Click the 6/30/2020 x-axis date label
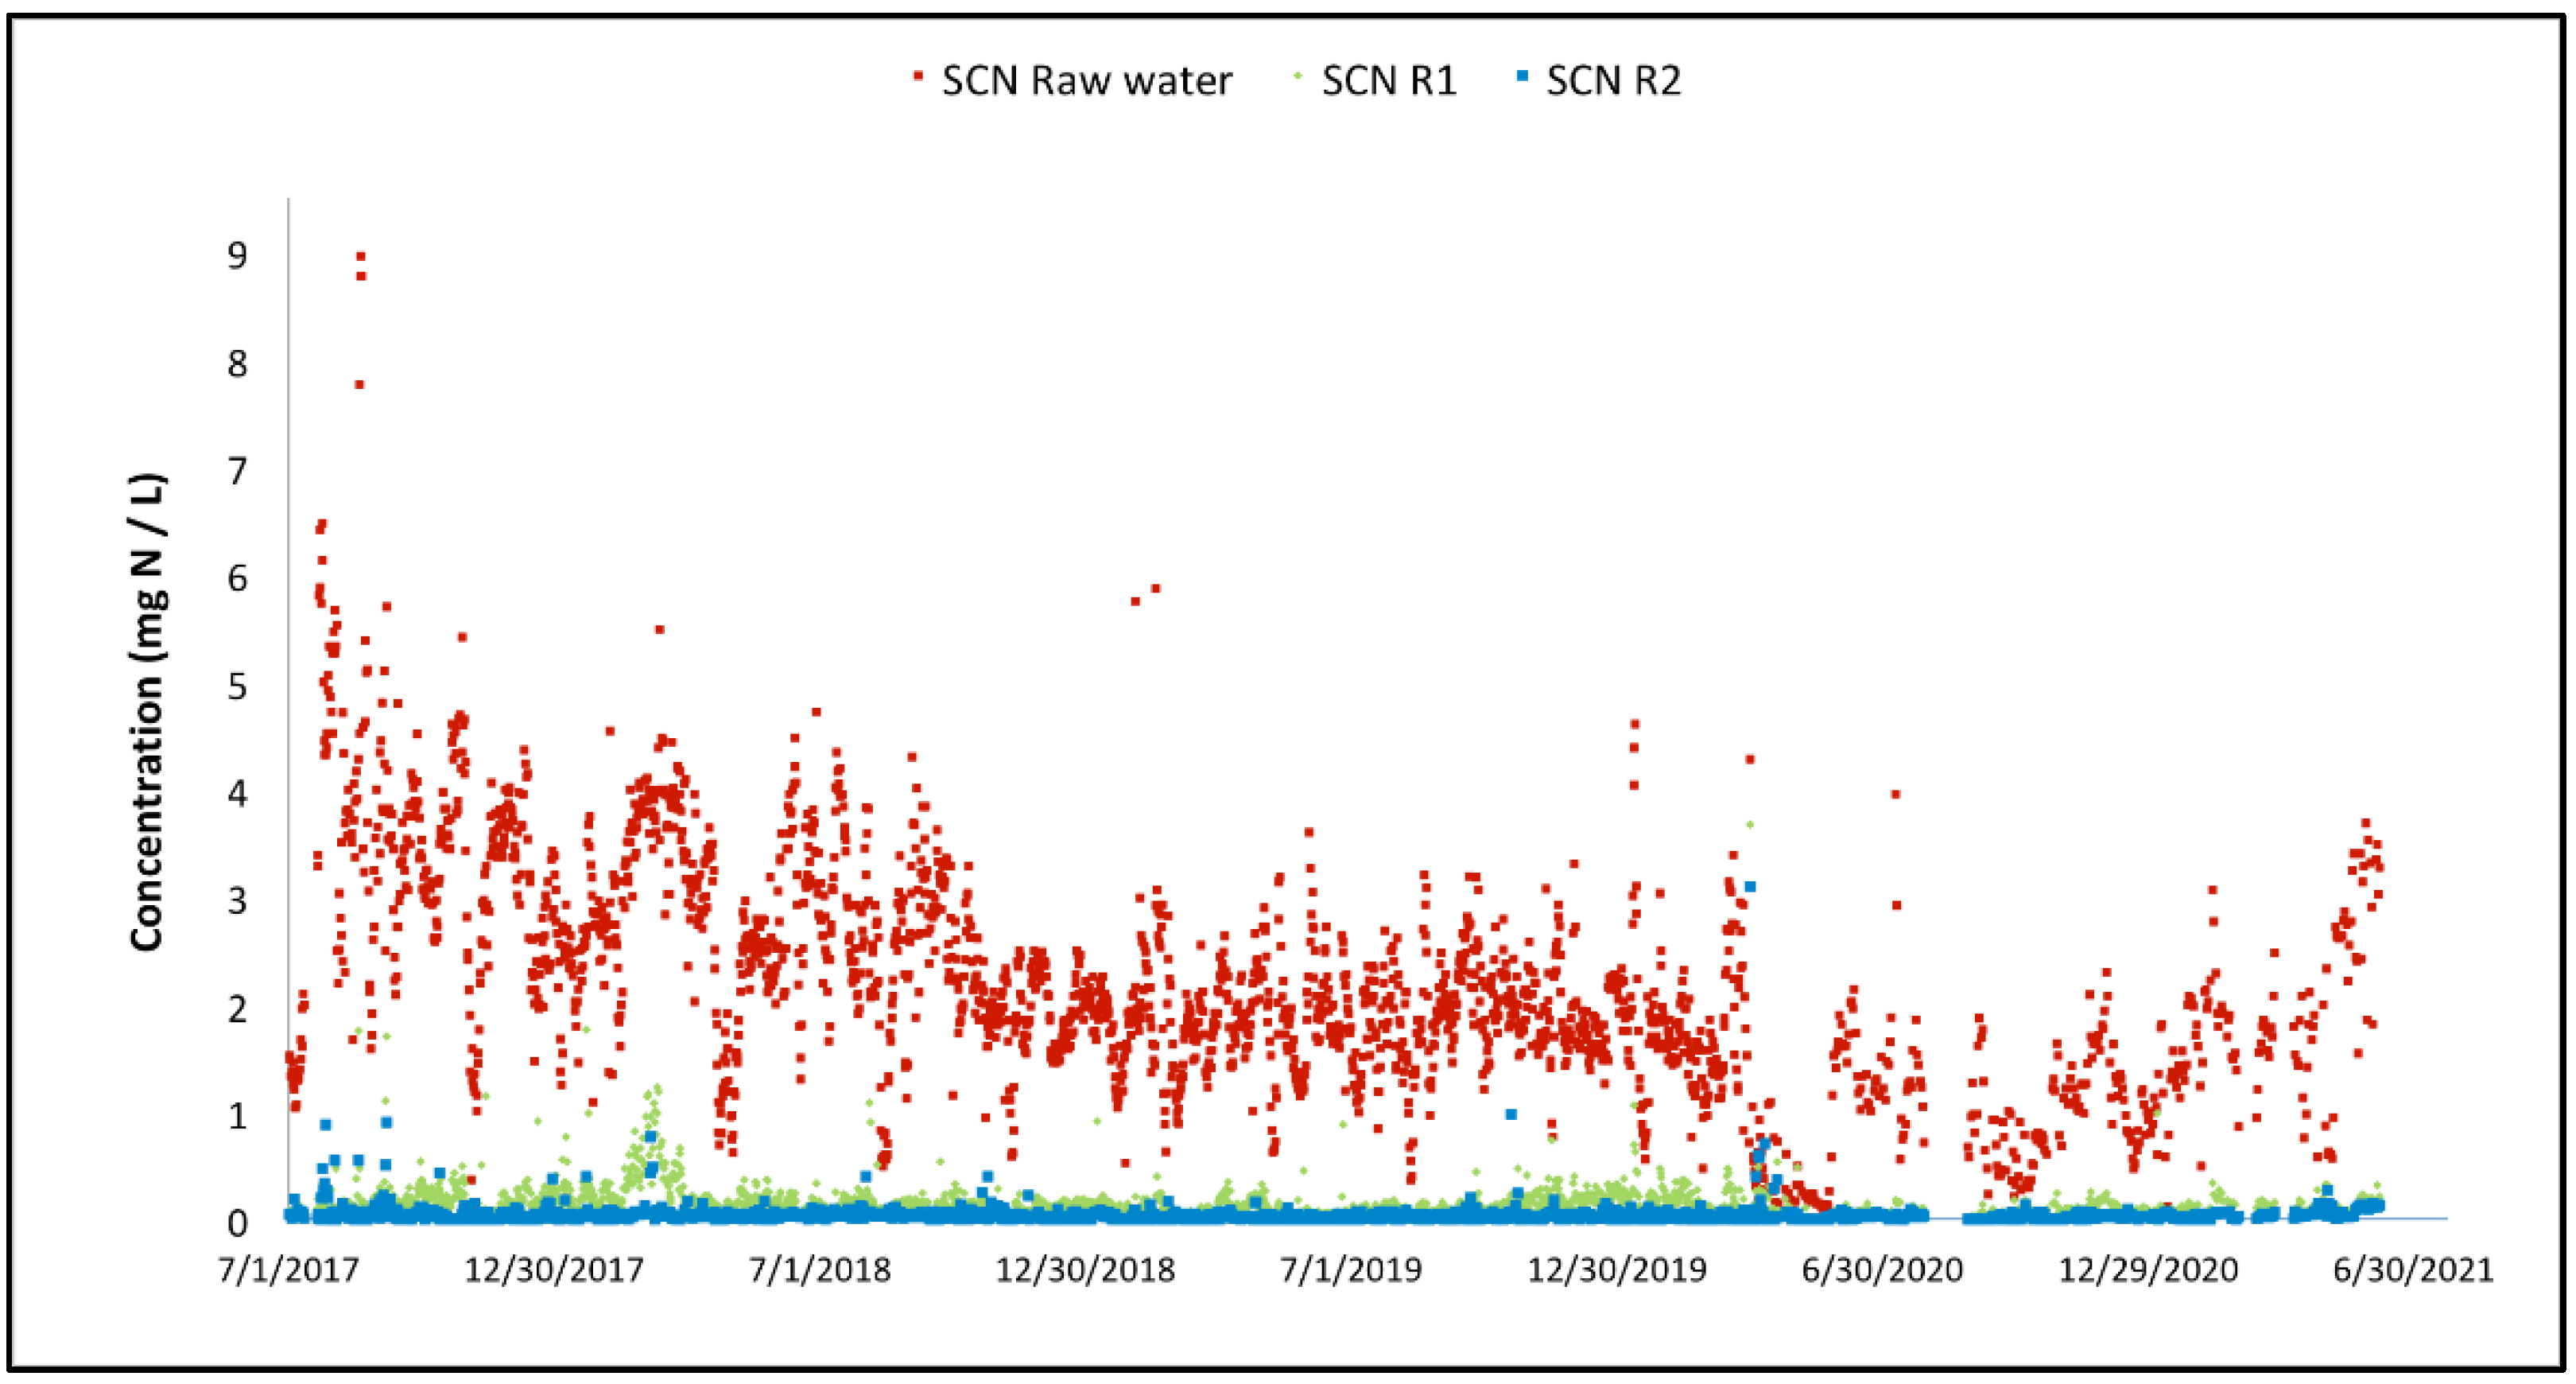The width and height of the screenshot is (2576, 1384). pyautogui.click(x=1882, y=1269)
